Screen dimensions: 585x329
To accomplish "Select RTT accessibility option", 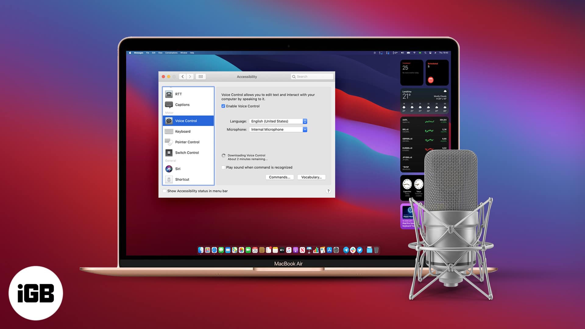I will click(188, 94).
